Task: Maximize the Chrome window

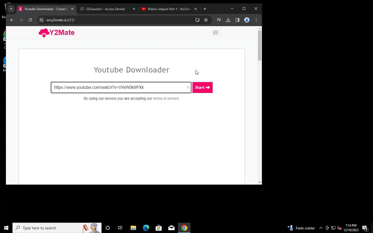Action: pyautogui.click(x=244, y=9)
